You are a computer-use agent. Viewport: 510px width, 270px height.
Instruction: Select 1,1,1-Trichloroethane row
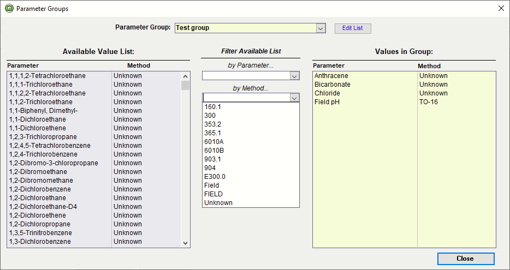(x=94, y=85)
